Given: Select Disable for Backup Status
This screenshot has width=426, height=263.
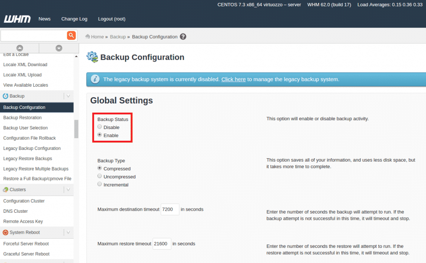Looking at the screenshot, I should pyautogui.click(x=99, y=127).
